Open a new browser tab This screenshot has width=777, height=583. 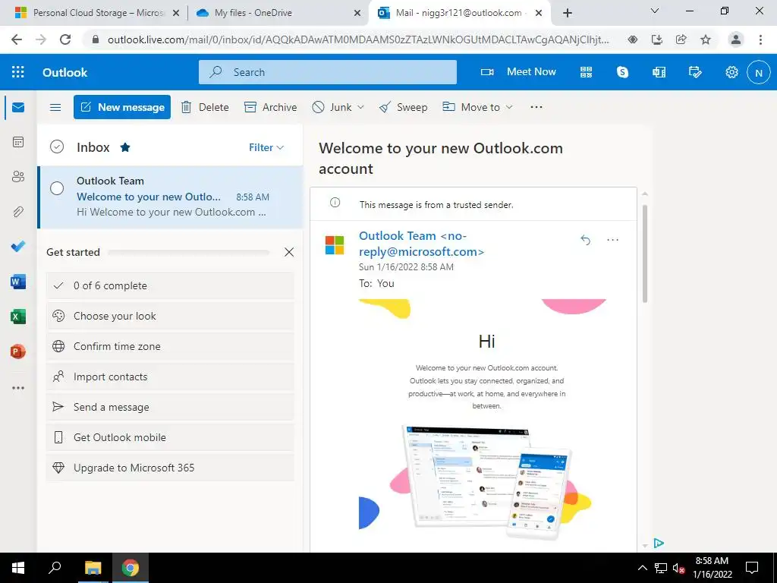coord(568,13)
